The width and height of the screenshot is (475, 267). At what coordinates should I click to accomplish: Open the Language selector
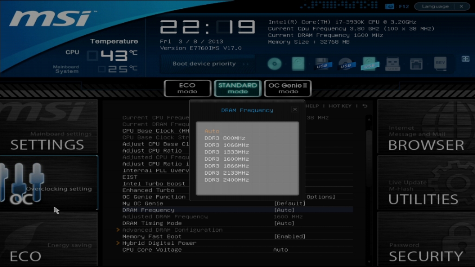(x=435, y=6)
